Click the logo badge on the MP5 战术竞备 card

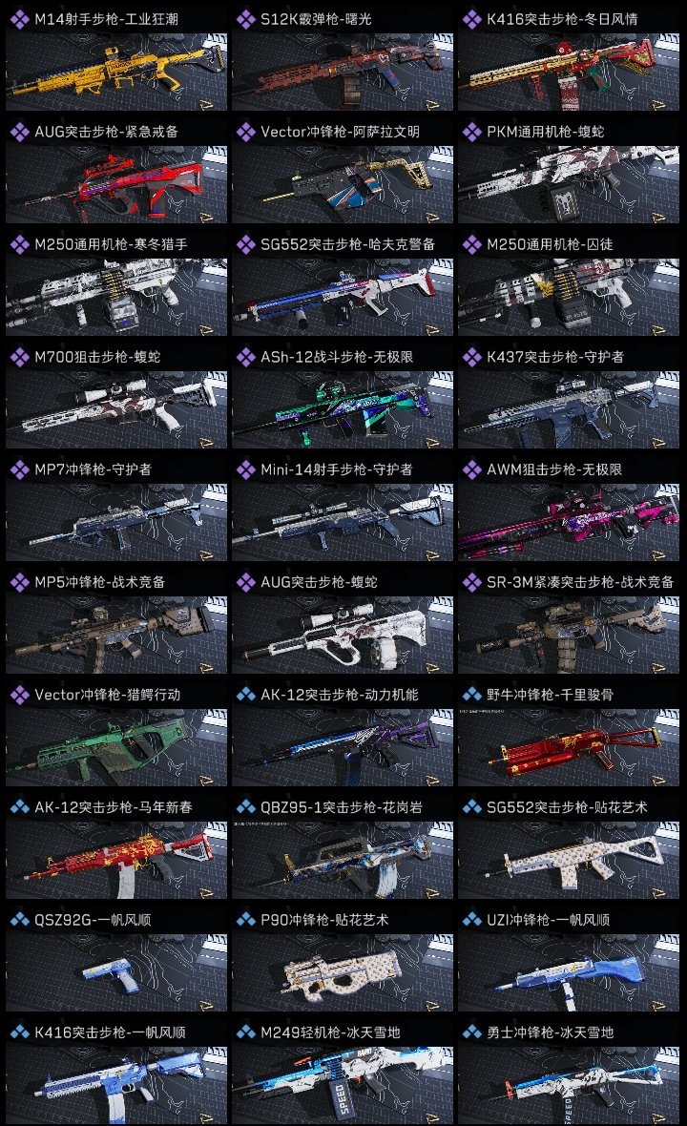pos(205,668)
